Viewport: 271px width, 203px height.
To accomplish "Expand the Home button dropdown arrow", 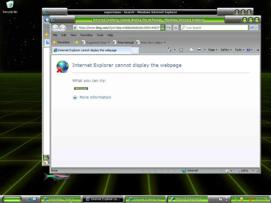I will [x=175, y=50].
